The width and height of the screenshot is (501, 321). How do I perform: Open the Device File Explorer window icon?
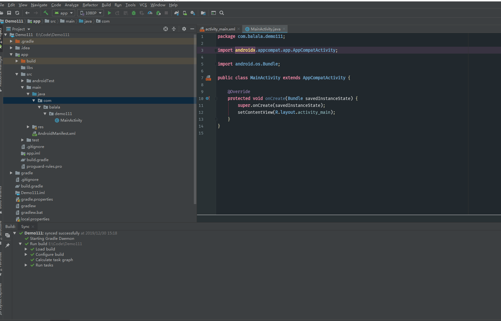pyautogui.click(x=214, y=13)
